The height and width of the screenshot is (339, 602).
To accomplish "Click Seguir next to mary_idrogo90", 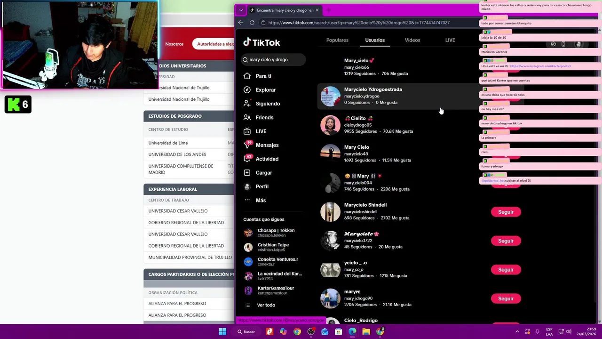I will click(x=506, y=299).
